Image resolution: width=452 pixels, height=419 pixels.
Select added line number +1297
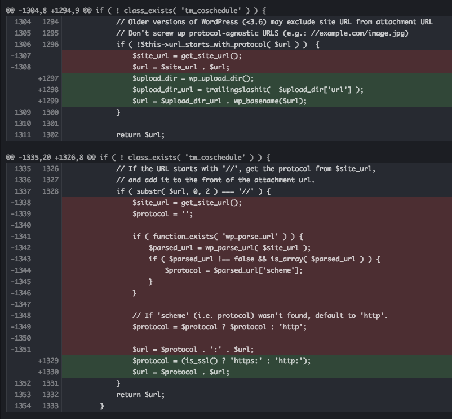pos(48,78)
